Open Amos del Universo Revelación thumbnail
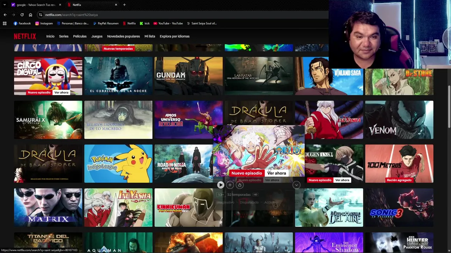The height and width of the screenshot is (253, 451). [x=183, y=120]
